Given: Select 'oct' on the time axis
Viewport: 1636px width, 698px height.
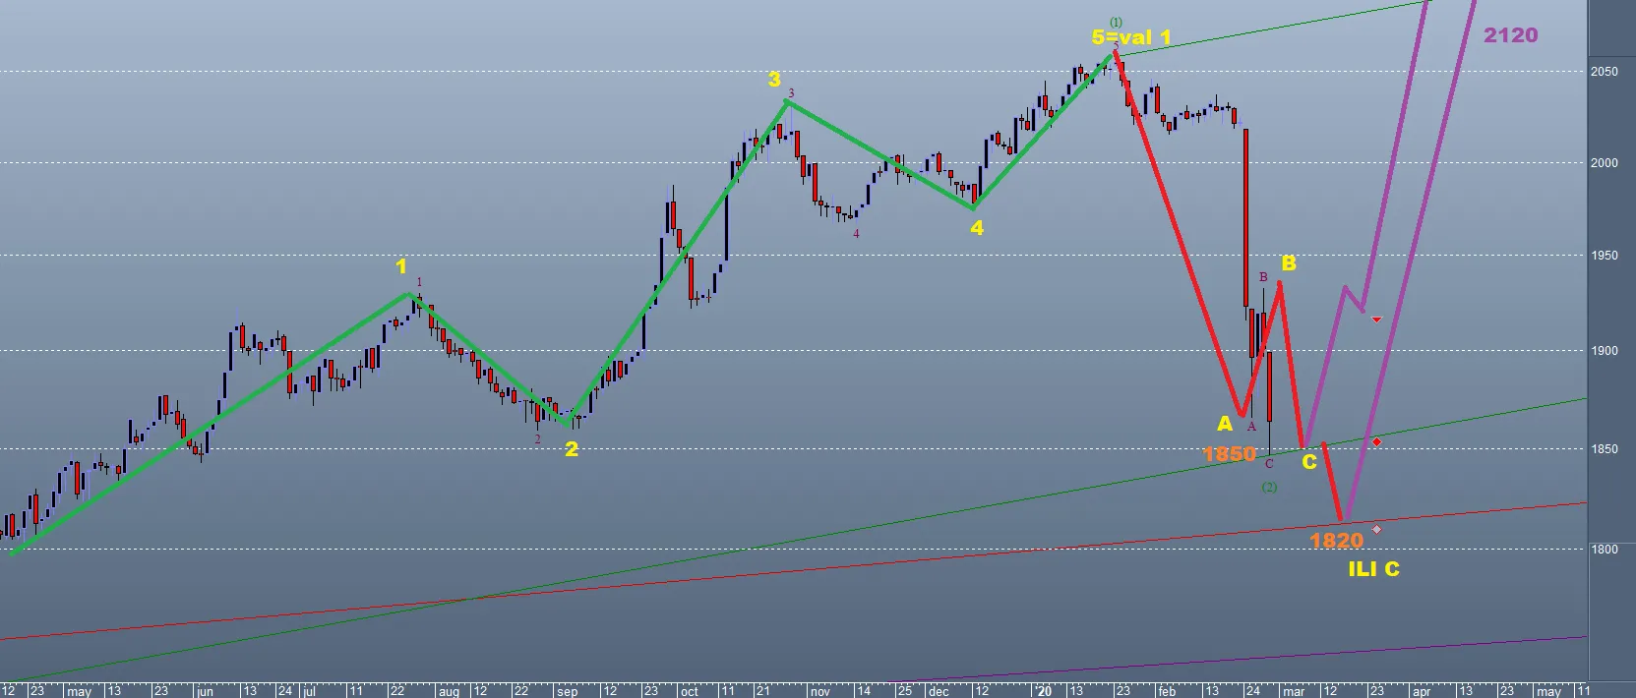Looking at the screenshot, I should click(x=690, y=691).
